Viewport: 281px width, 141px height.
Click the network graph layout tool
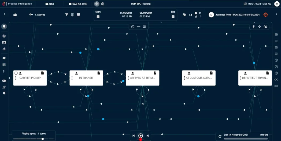click(265, 27)
